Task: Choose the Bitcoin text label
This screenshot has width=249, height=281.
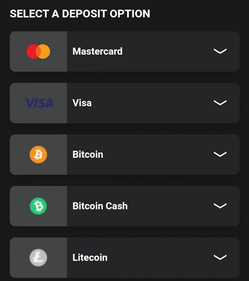Action: point(88,154)
